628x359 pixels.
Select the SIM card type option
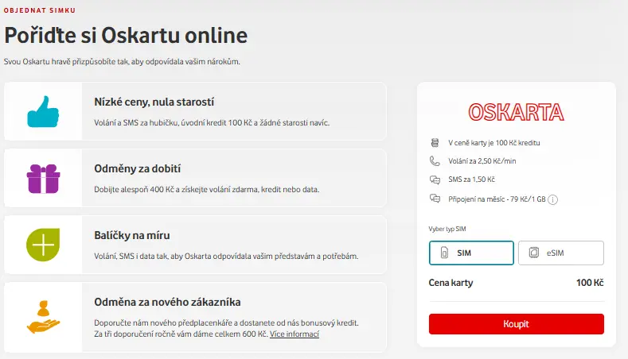coord(471,253)
